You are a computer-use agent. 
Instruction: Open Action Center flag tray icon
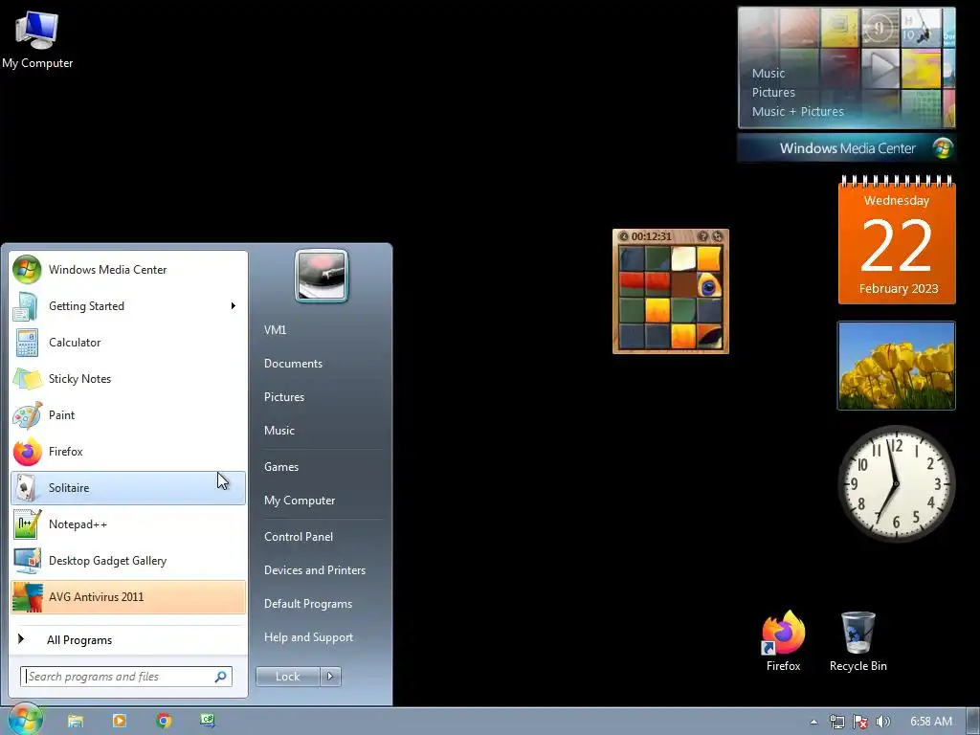pyautogui.click(x=860, y=722)
